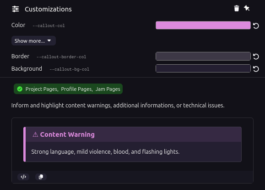Open the pink Color swatch picker
The width and height of the screenshot is (265, 190).
[x=203, y=25]
